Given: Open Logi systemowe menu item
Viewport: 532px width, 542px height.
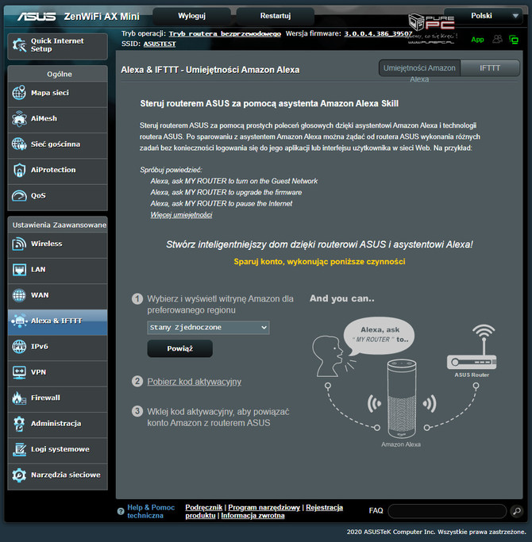Looking at the screenshot, I should pos(57,449).
